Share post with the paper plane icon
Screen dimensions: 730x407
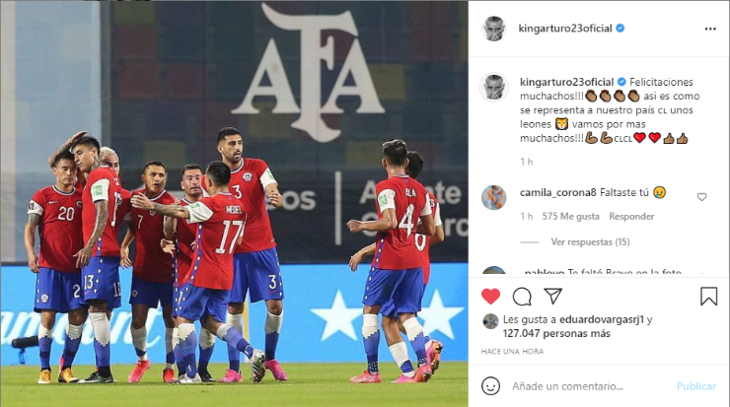tap(553, 296)
